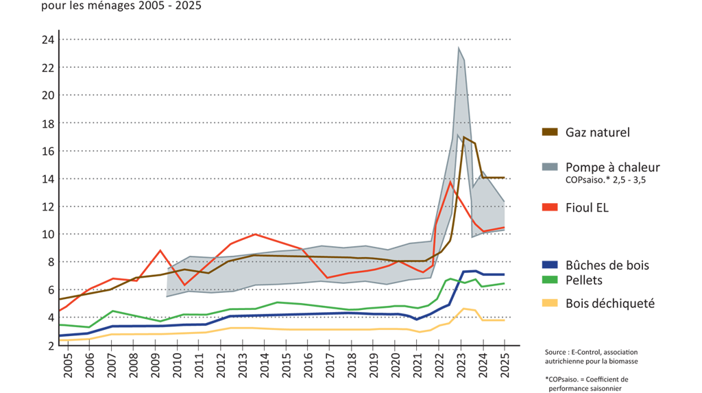The width and height of the screenshot is (702, 393).
Task: Click the thin red line's highest peak
Action: coord(450,182)
